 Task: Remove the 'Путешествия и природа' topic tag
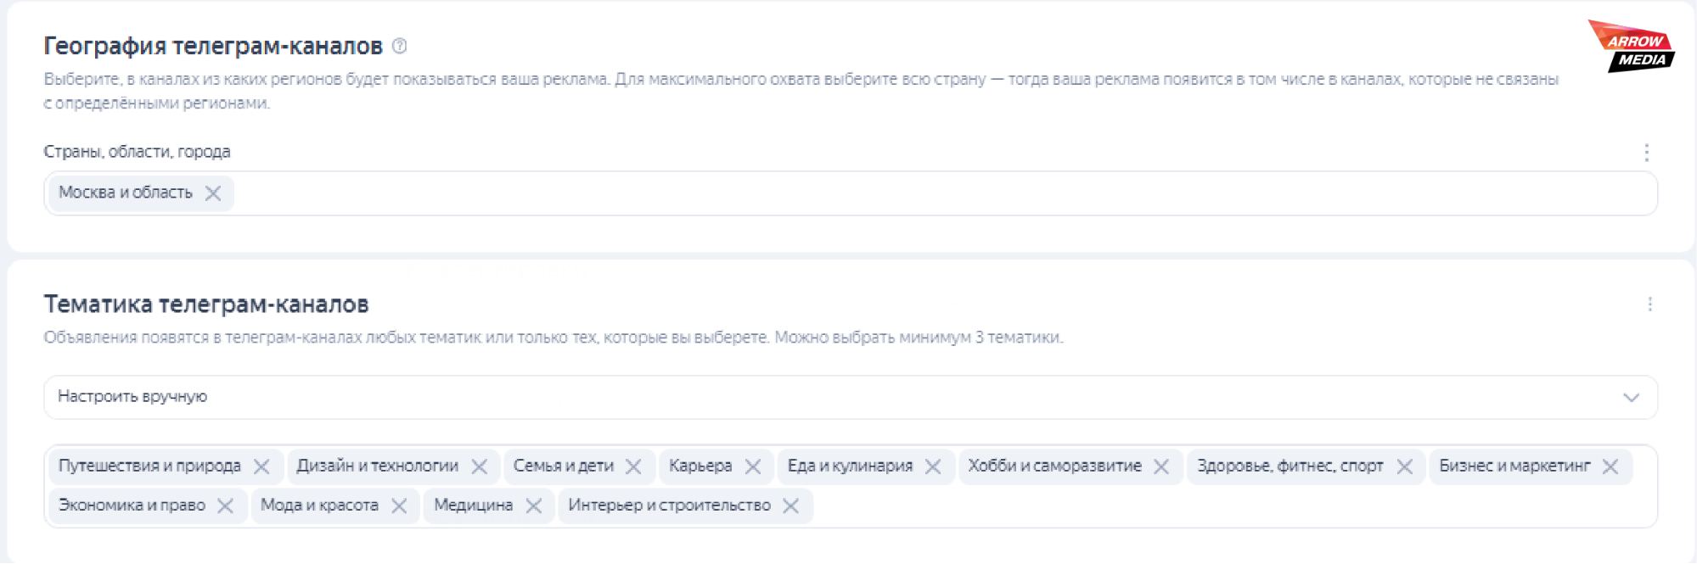tap(261, 466)
